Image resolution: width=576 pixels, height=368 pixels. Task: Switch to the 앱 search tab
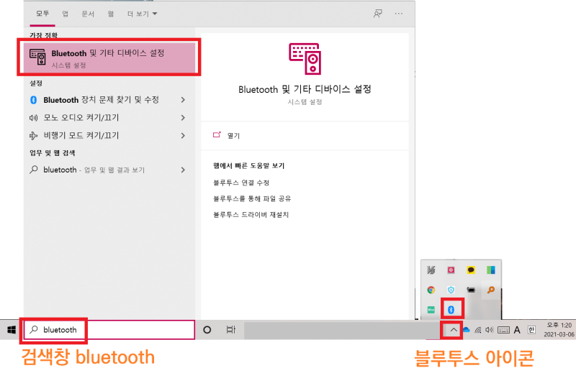pos(65,14)
